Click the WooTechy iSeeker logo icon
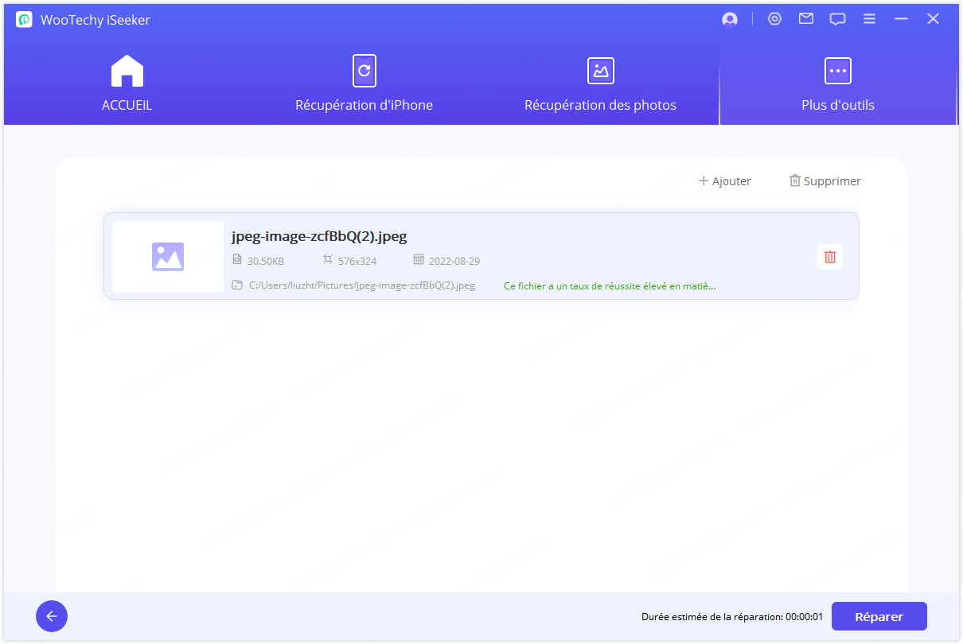The height and width of the screenshot is (644, 963). tap(24, 20)
